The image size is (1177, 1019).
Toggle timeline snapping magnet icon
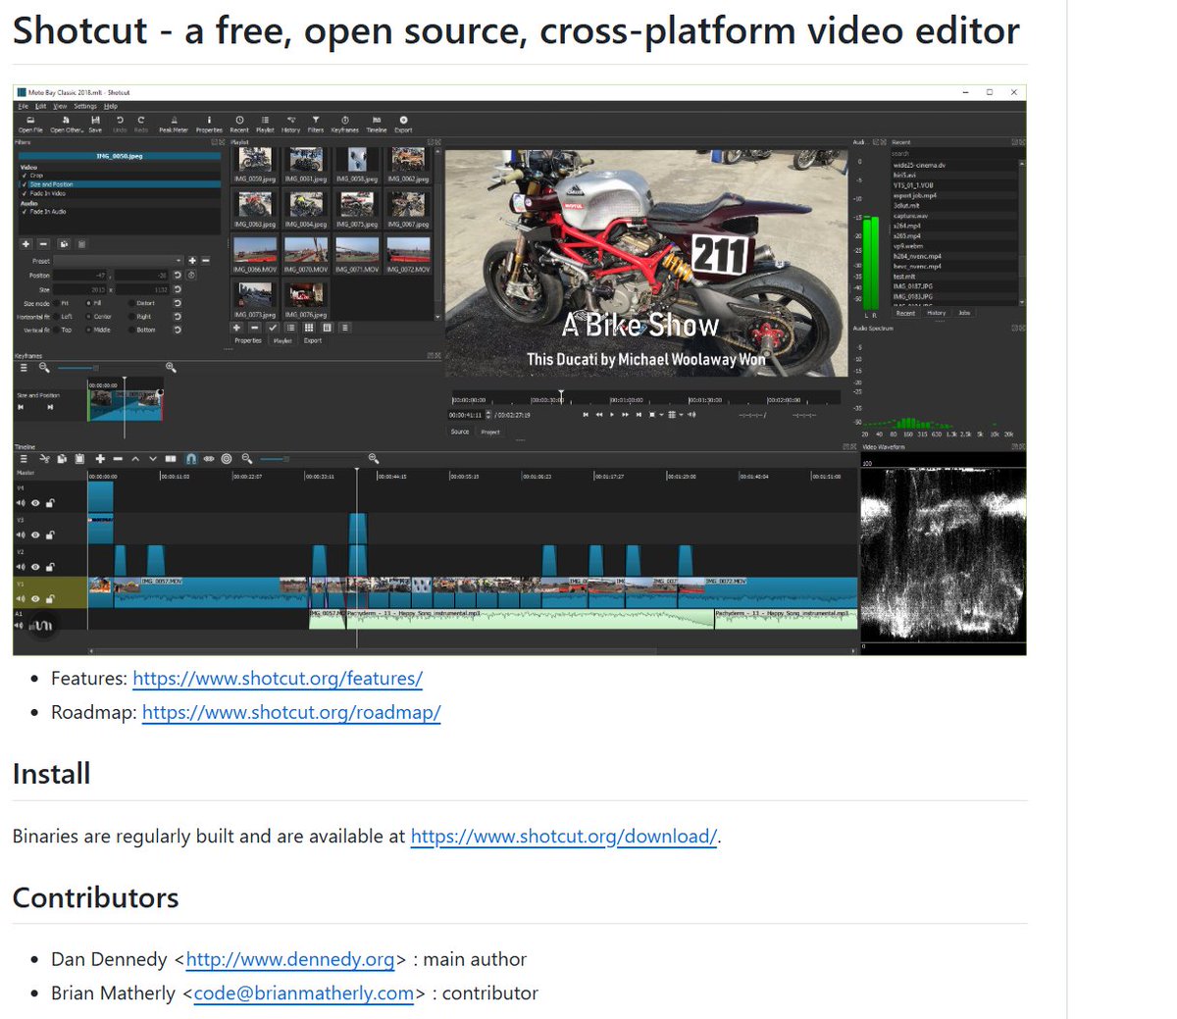(x=191, y=458)
